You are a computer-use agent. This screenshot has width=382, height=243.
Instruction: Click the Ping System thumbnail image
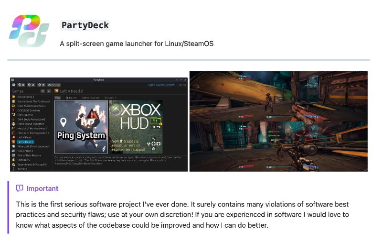[81, 127]
